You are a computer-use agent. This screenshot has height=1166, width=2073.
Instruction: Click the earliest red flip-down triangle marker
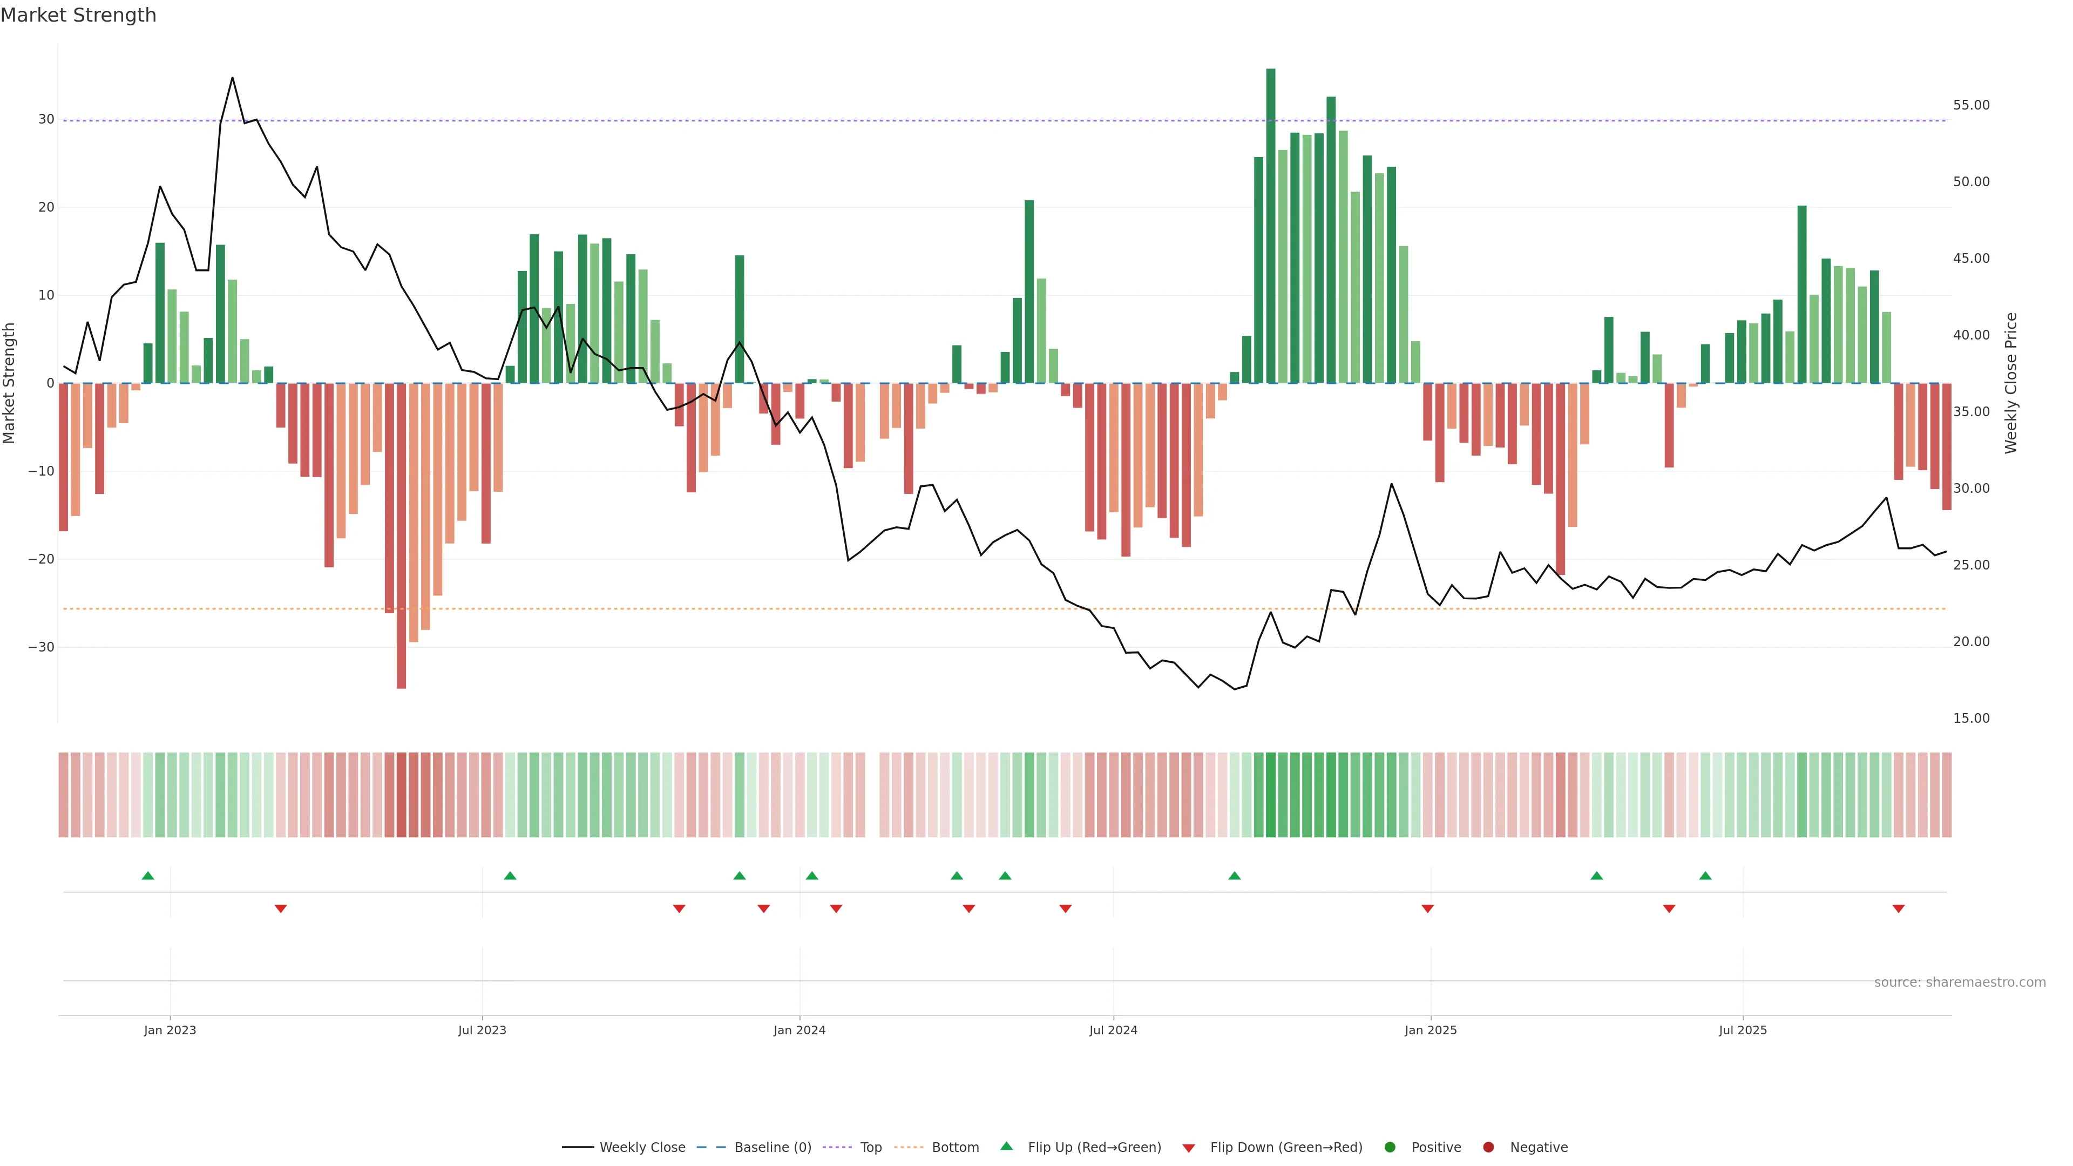tap(281, 909)
